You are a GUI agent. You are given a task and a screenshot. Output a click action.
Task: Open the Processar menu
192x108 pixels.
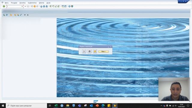tap(14, 3)
